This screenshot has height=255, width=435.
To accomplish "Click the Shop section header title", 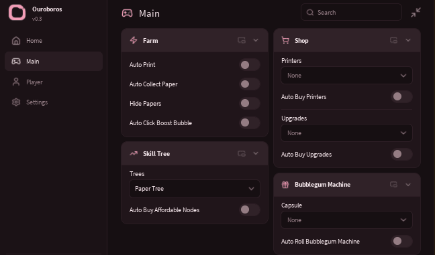I will coord(301,41).
